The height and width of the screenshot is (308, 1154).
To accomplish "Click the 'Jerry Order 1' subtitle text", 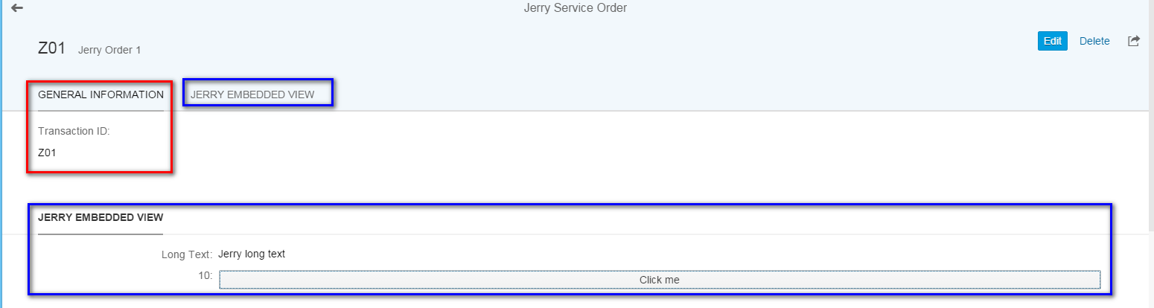I will click(109, 50).
